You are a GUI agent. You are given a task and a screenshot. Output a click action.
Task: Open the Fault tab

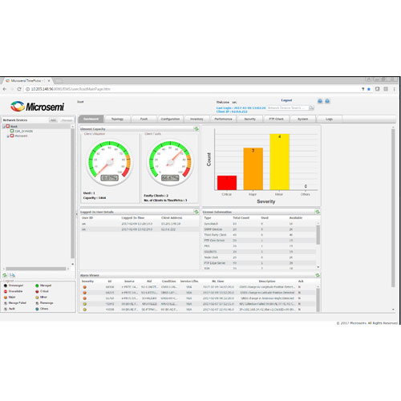(x=144, y=119)
